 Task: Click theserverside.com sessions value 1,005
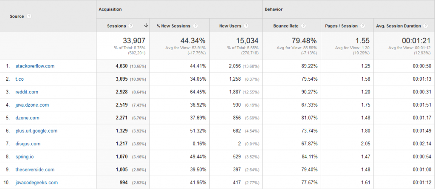121,169
